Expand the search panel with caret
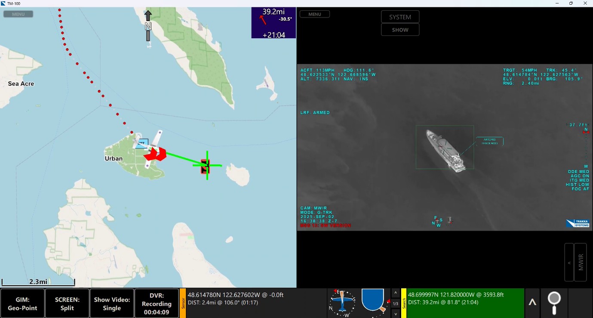The height and width of the screenshot is (318, 593). (x=532, y=303)
